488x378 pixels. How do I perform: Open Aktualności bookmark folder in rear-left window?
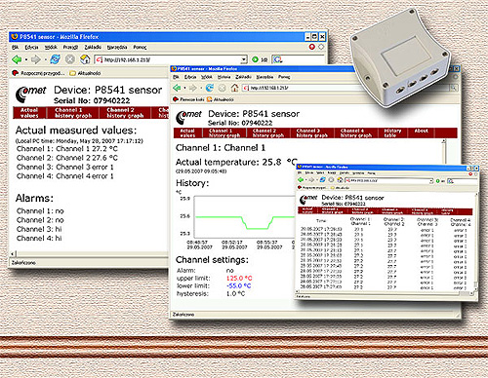tap(86, 73)
